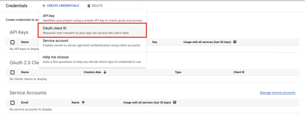Click the Delete button
Screen dimensions: 305x135
[95, 6]
